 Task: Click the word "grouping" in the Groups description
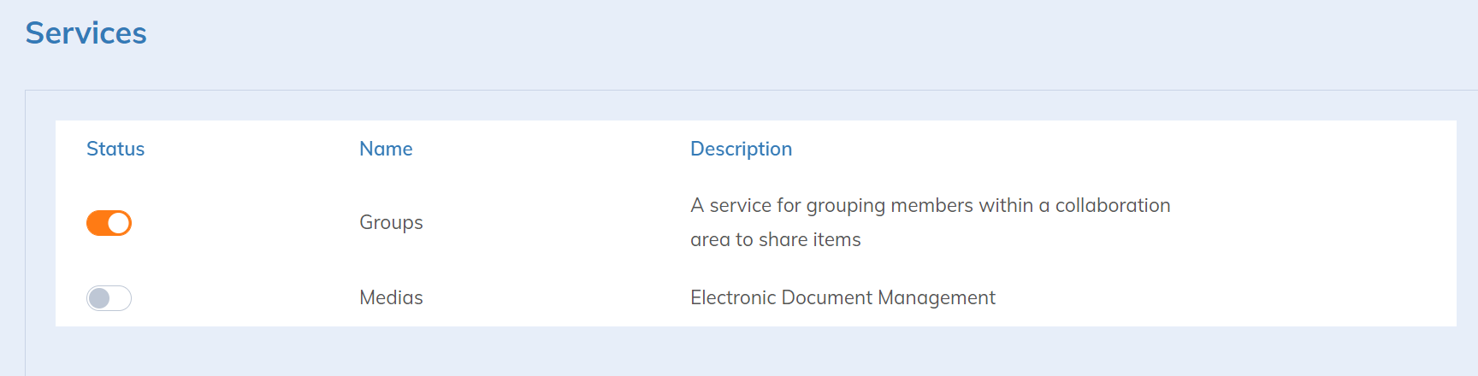[x=846, y=206]
